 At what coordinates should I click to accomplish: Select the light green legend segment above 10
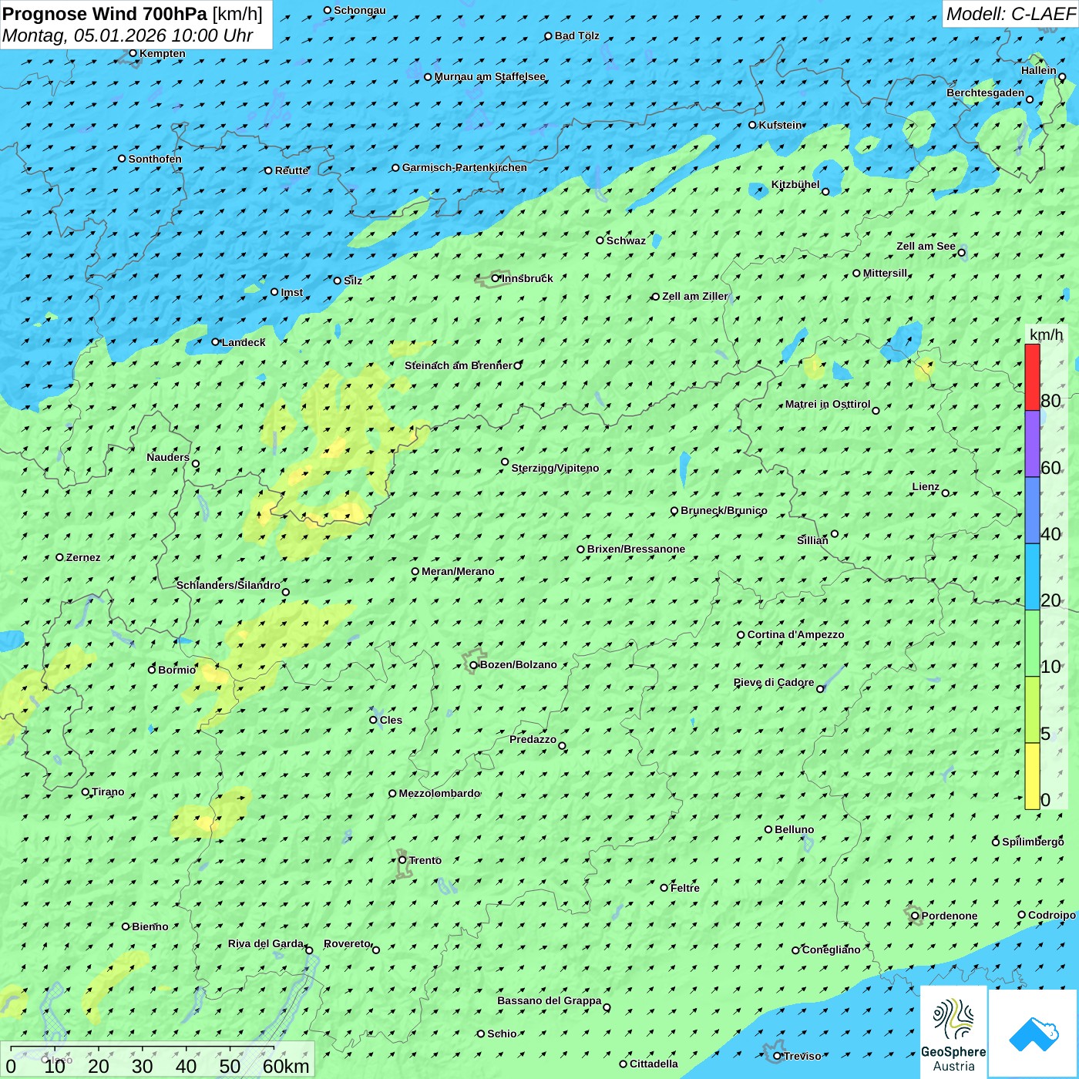(x=1032, y=643)
